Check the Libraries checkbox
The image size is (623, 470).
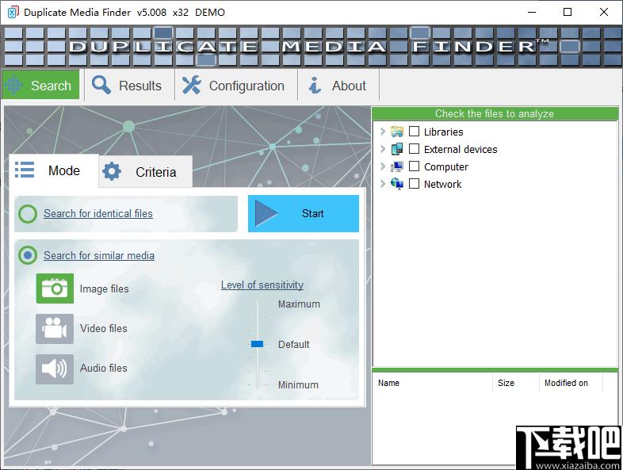point(414,132)
